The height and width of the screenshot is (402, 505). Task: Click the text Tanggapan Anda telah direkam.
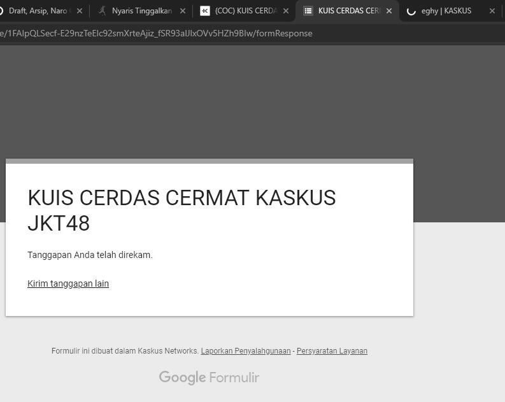pos(90,255)
